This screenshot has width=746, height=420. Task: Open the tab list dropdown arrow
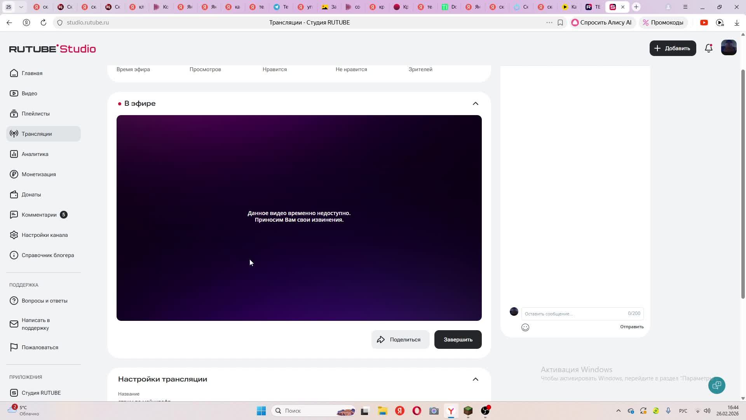(x=21, y=7)
